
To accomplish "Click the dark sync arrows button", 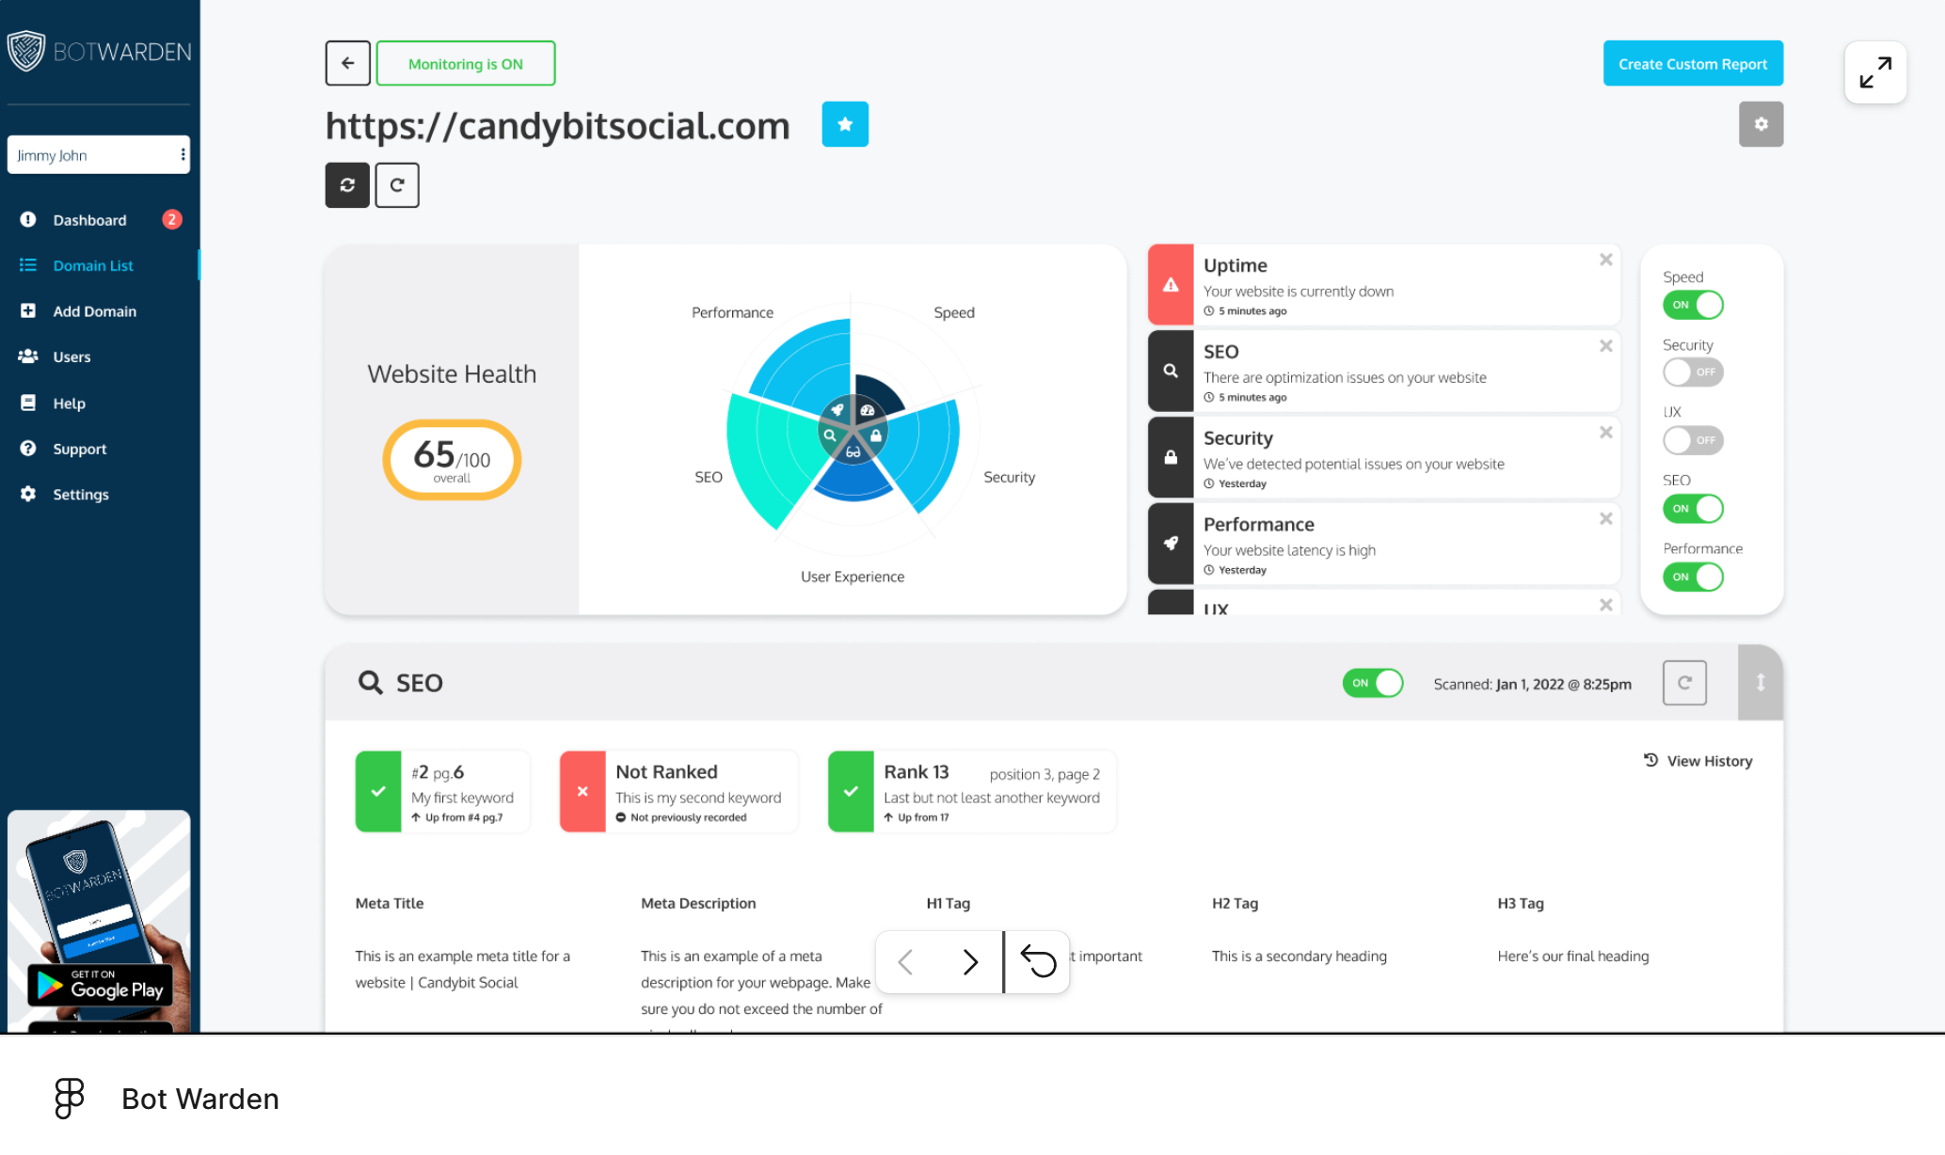I will 347,184.
